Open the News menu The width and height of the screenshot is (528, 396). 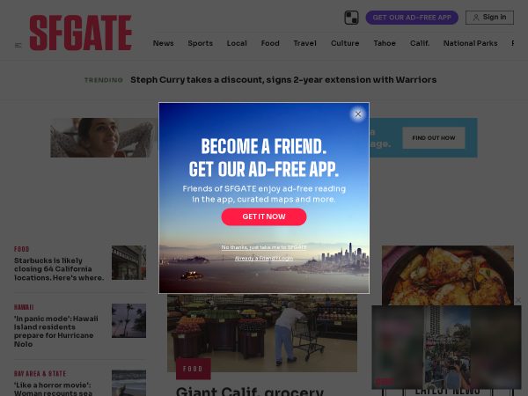point(164,43)
